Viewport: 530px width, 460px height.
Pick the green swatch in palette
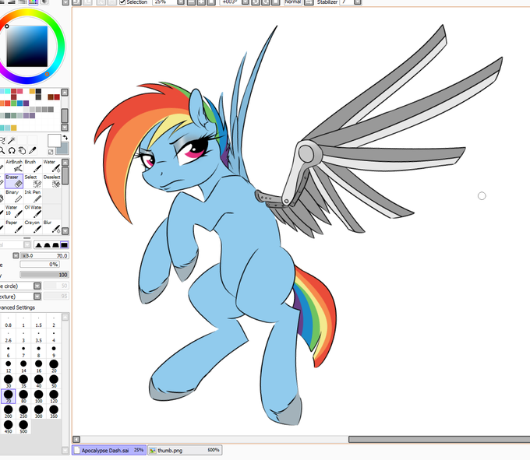(14, 103)
